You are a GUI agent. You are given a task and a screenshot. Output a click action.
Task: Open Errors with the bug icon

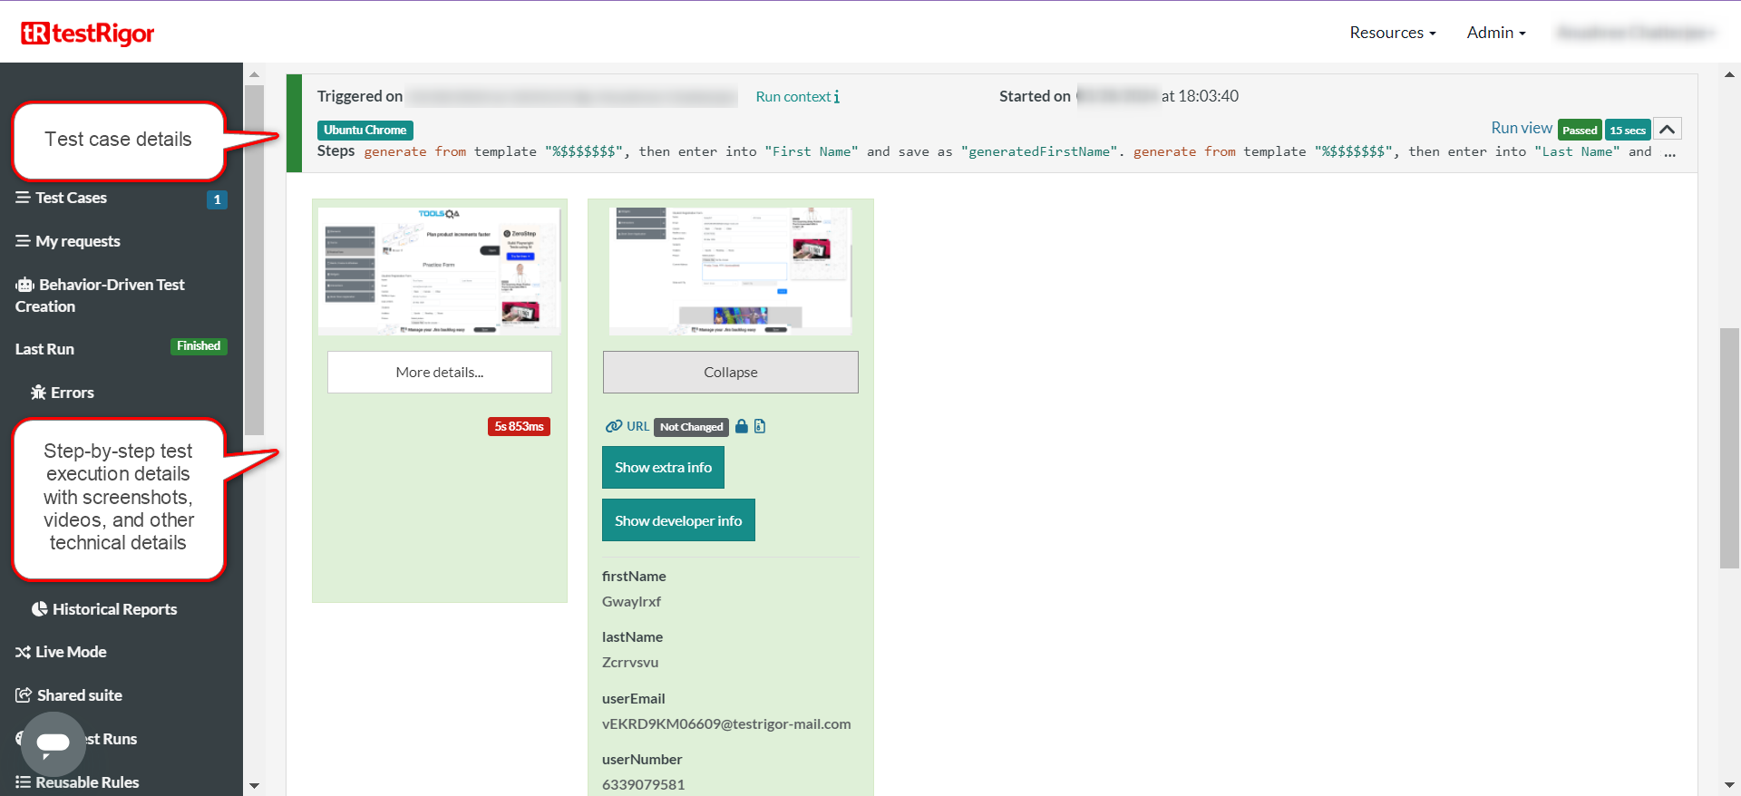coord(38,393)
